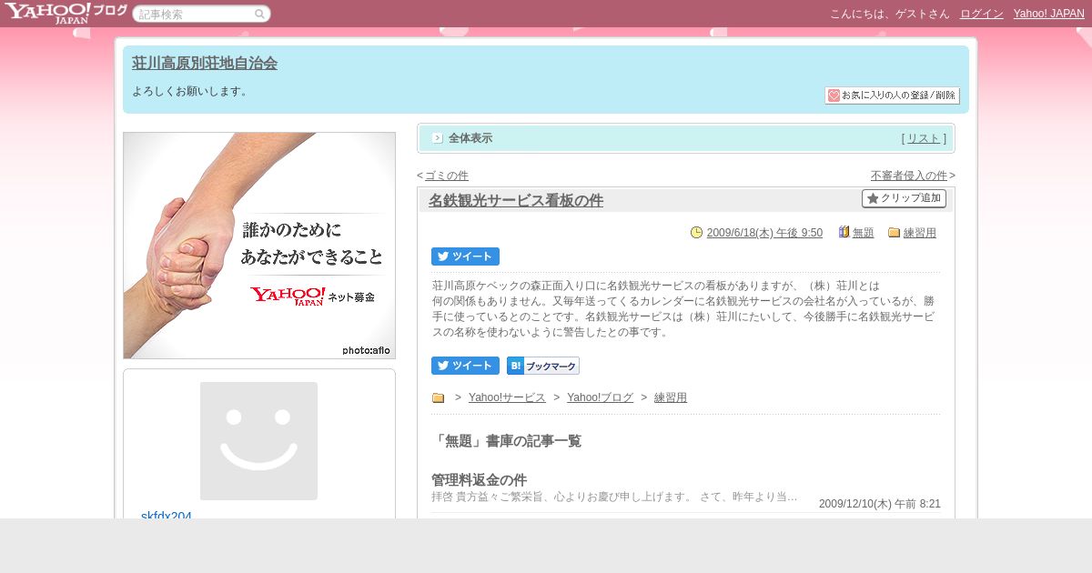Open the skfdx204 profile link
Image resolution: width=1092 pixels, height=573 pixels.
click(x=167, y=516)
